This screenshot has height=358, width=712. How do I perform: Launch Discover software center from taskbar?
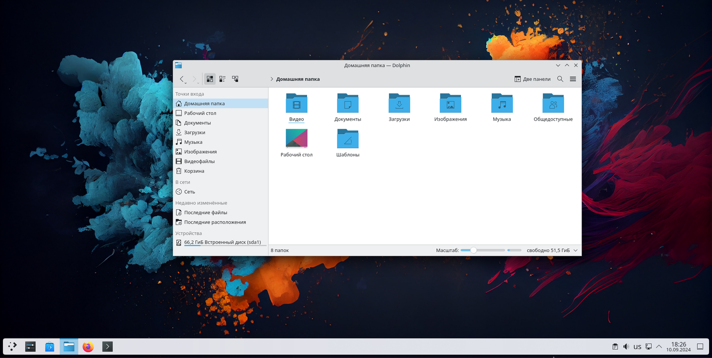[x=49, y=347]
